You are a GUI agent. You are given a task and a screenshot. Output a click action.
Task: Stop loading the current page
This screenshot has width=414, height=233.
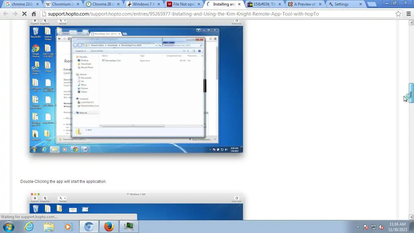pos(24,14)
